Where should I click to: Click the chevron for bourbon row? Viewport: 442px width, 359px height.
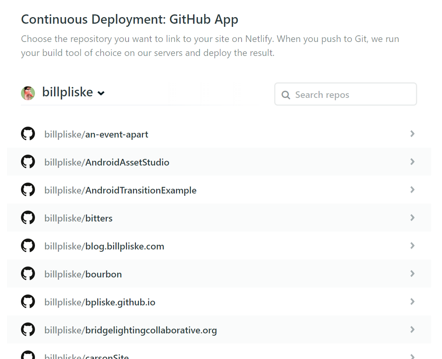[412, 274]
